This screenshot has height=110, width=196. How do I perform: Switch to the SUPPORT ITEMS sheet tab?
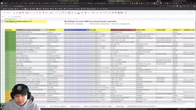point(97,106)
